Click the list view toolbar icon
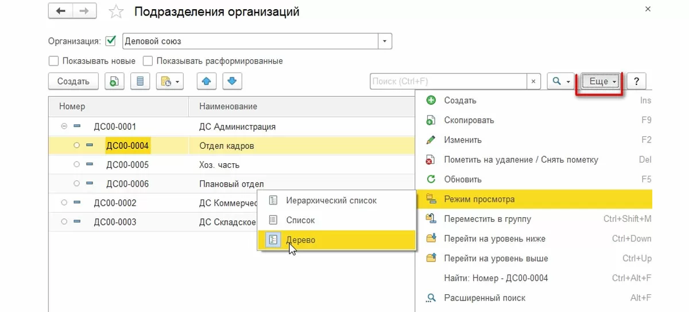This screenshot has height=312, width=689. [x=140, y=82]
